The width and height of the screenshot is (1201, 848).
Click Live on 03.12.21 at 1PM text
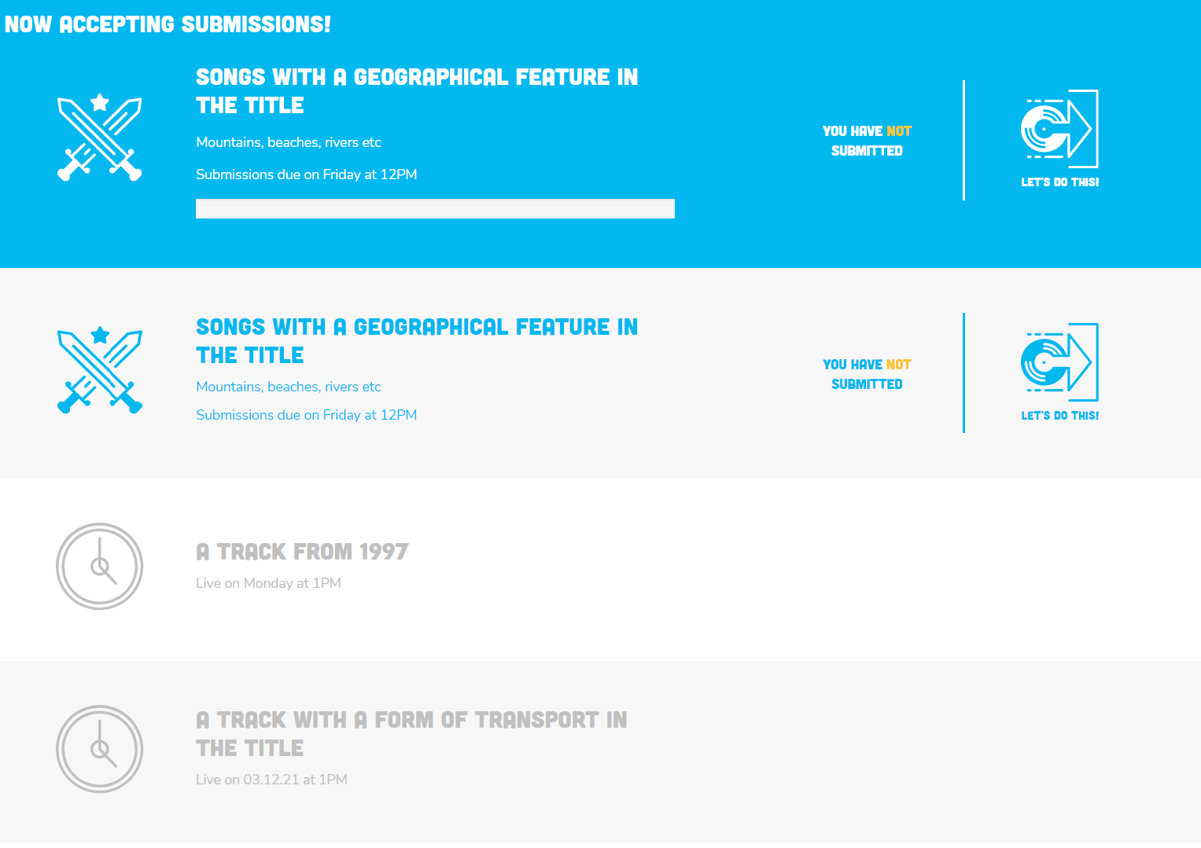click(x=271, y=780)
